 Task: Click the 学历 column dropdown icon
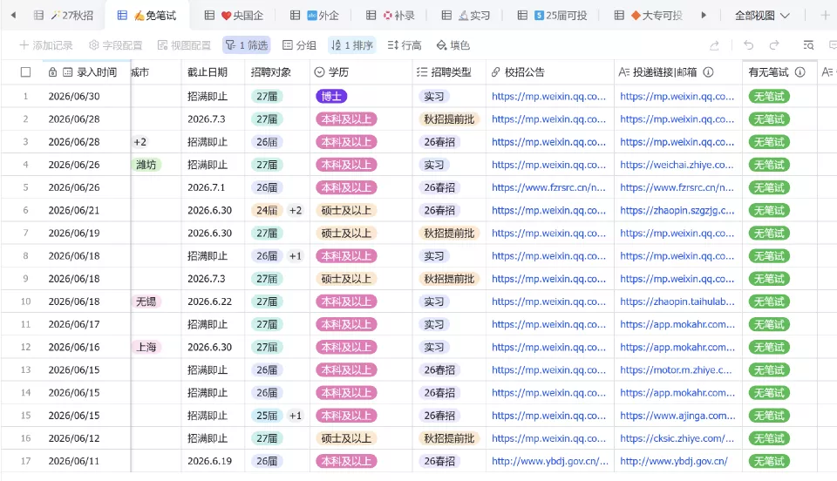(319, 72)
